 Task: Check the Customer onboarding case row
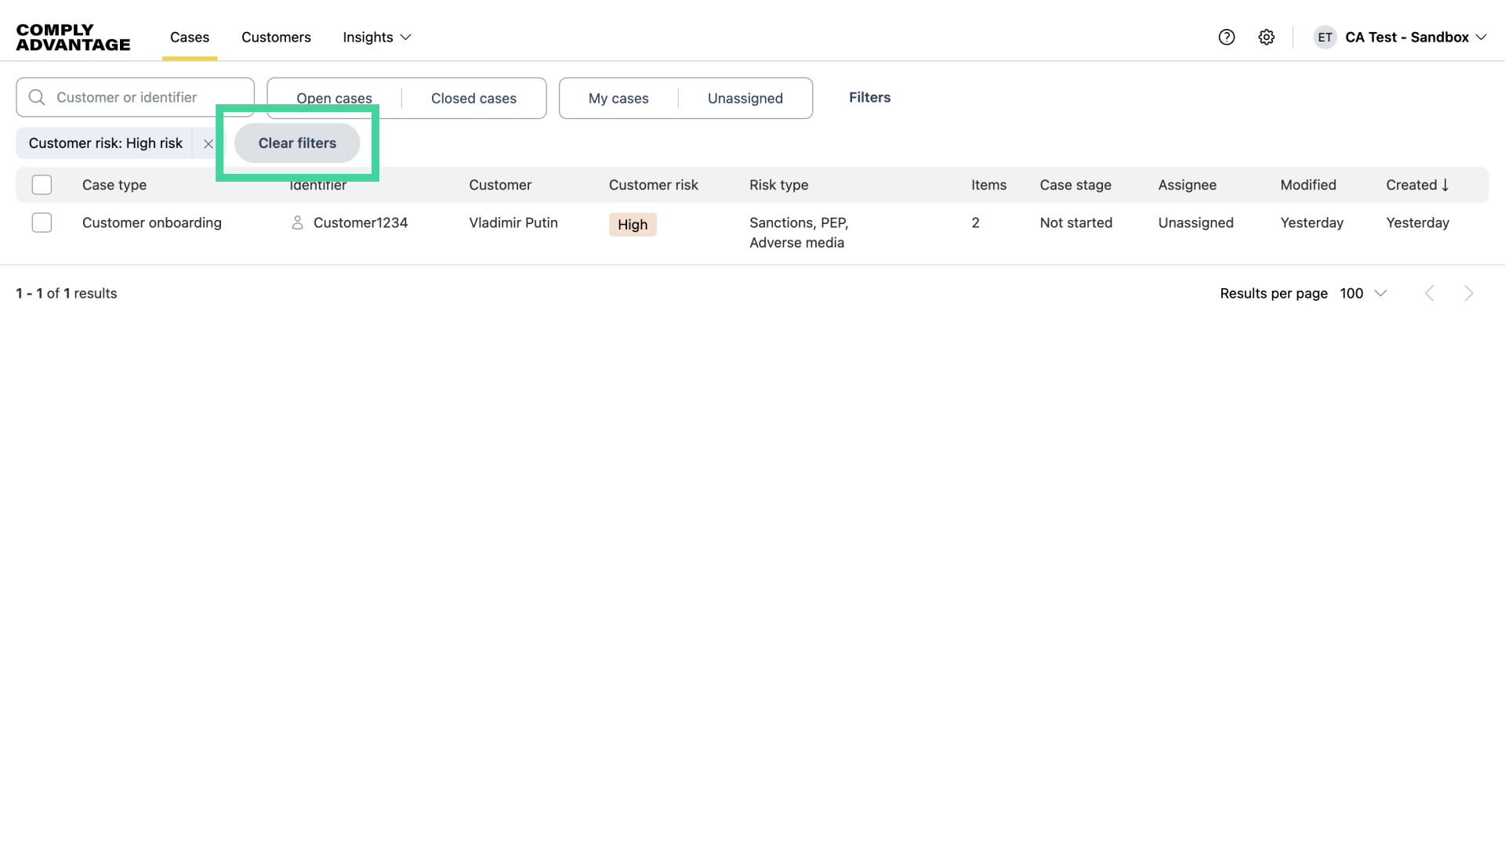[x=42, y=222]
